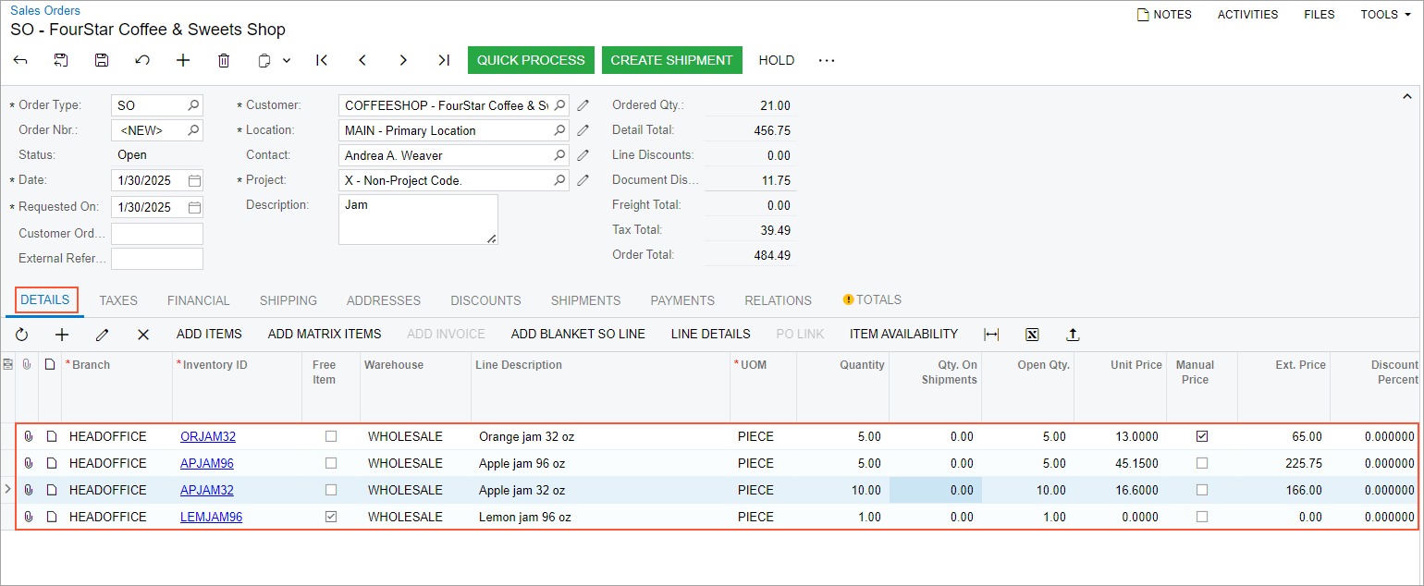Click the Undo icon in toolbar
This screenshot has width=1424, height=586.
coord(142,60)
